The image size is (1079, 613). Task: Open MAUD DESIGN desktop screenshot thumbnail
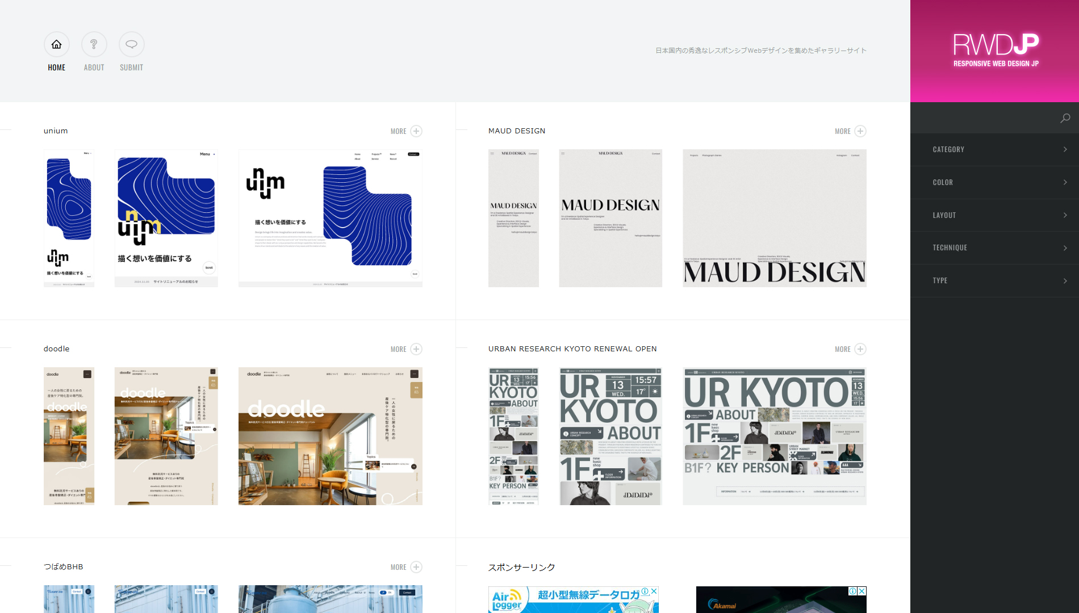pos(775,219)
